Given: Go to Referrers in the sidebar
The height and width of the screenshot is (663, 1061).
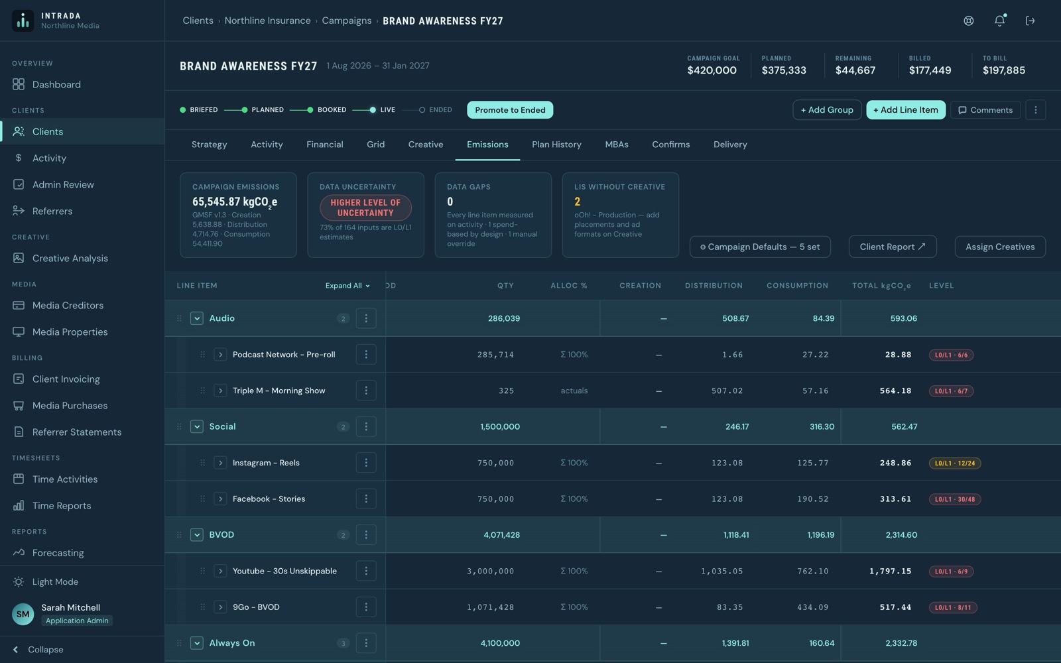Looking at the screenshot, I should tap(82, 211).
